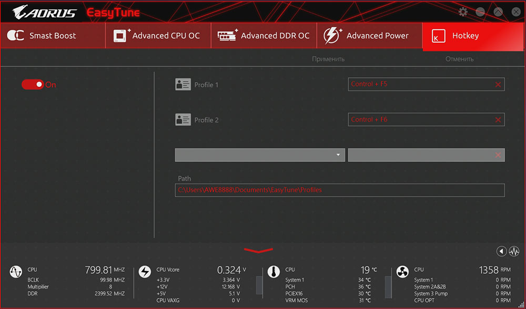
Task: Open the empty profile dropdown
Action: 260,155
